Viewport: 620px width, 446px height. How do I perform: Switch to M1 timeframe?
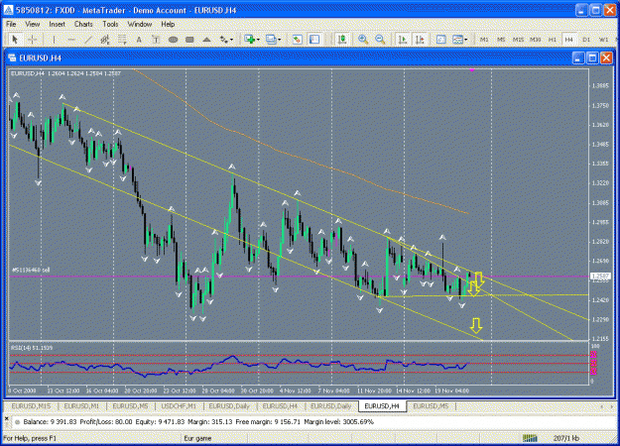[484, 40]
